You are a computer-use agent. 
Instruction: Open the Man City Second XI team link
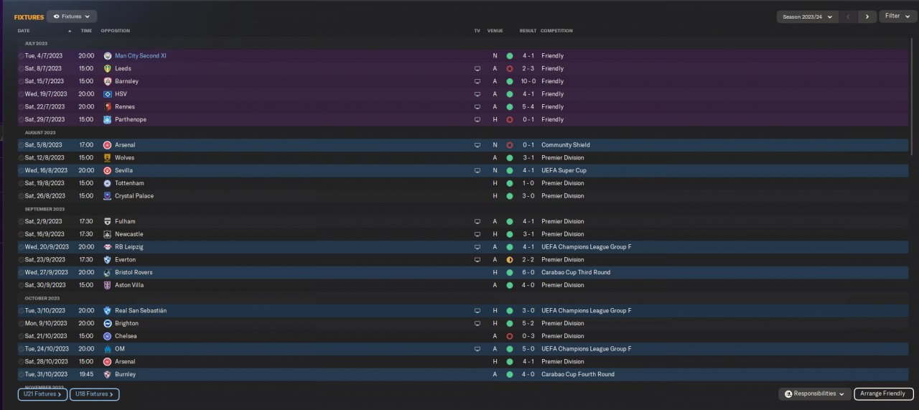point(141,56)
